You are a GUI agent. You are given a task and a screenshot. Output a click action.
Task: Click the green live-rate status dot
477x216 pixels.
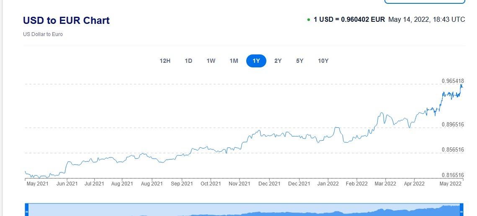[309, 20]
